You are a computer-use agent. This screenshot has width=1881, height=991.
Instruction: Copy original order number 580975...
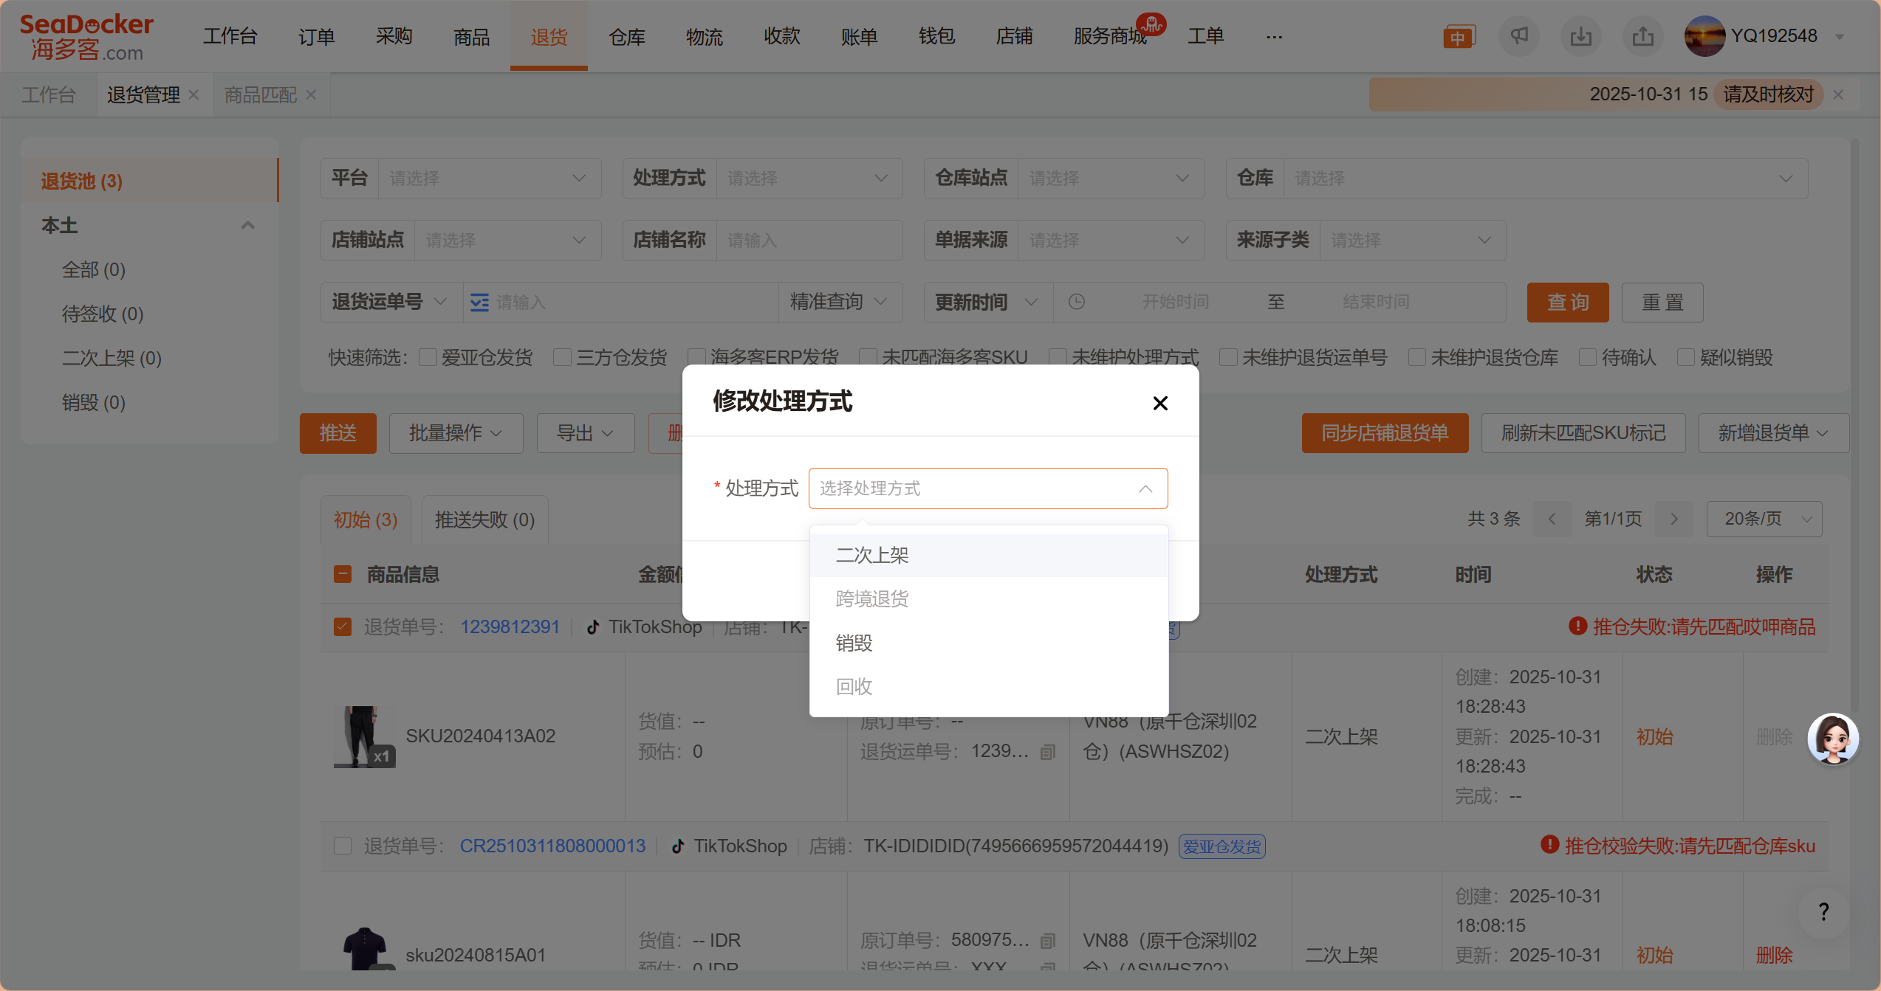pos(1048,941)
